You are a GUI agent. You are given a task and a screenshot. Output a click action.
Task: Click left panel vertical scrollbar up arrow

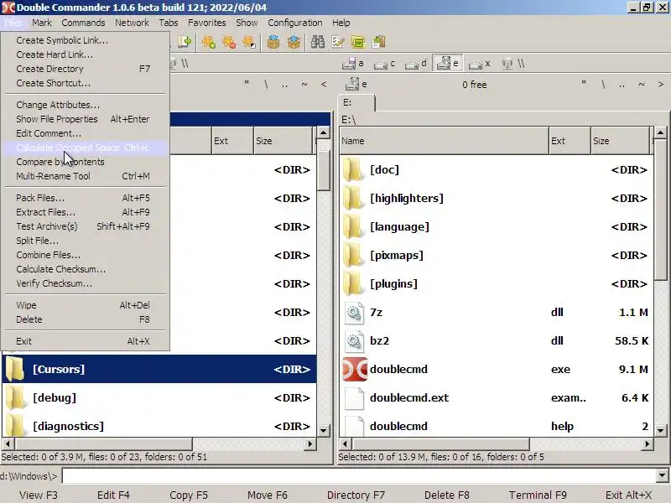pyautogui.click(x=324, y=132)
